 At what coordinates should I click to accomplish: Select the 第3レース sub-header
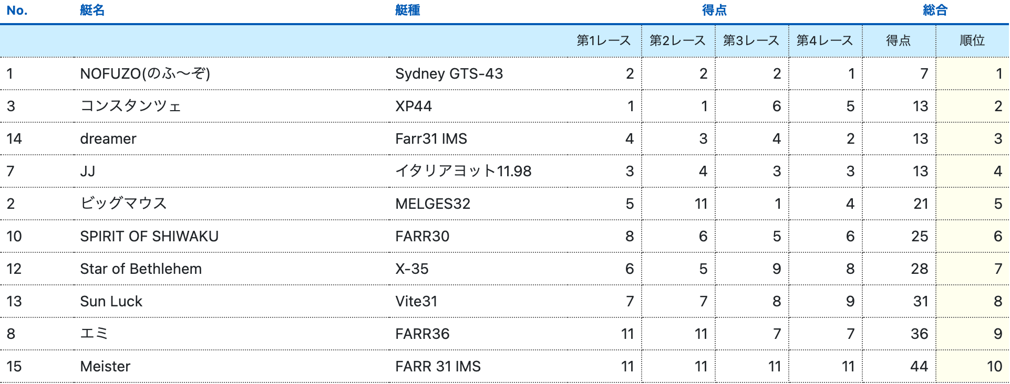pyautogui.click(x=751, y=41)
